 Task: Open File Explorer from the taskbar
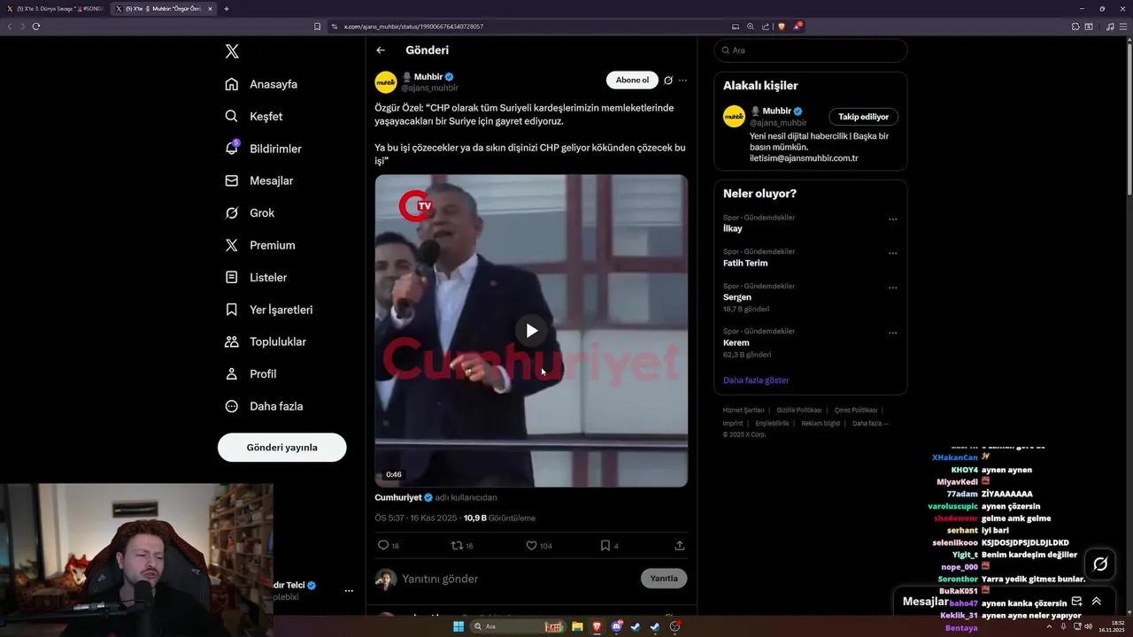(x=577, y=626)
